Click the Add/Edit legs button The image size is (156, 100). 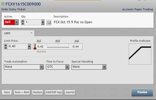54,92
